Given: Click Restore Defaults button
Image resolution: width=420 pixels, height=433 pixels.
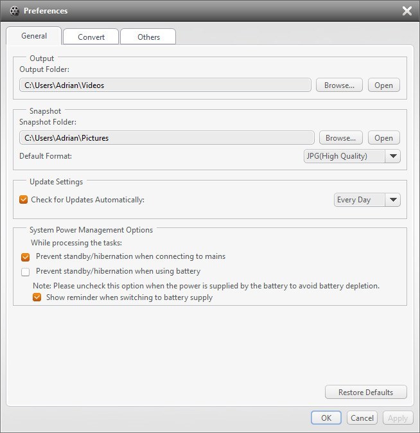Looking at the screenshot, I should coord(366,392).
